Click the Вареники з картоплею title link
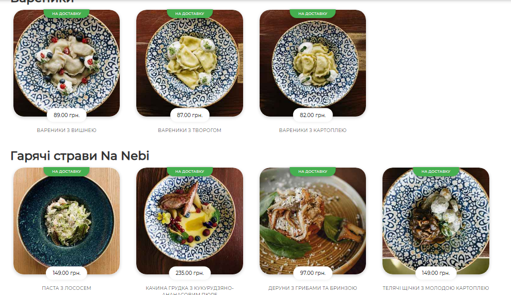The image size is (511, 295). click(313, 130)
